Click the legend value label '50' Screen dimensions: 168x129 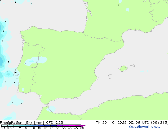[x=82, y=128]
